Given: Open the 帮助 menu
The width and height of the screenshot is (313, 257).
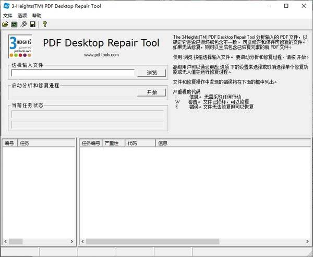Looking at the screenshot, I should 37,16.
